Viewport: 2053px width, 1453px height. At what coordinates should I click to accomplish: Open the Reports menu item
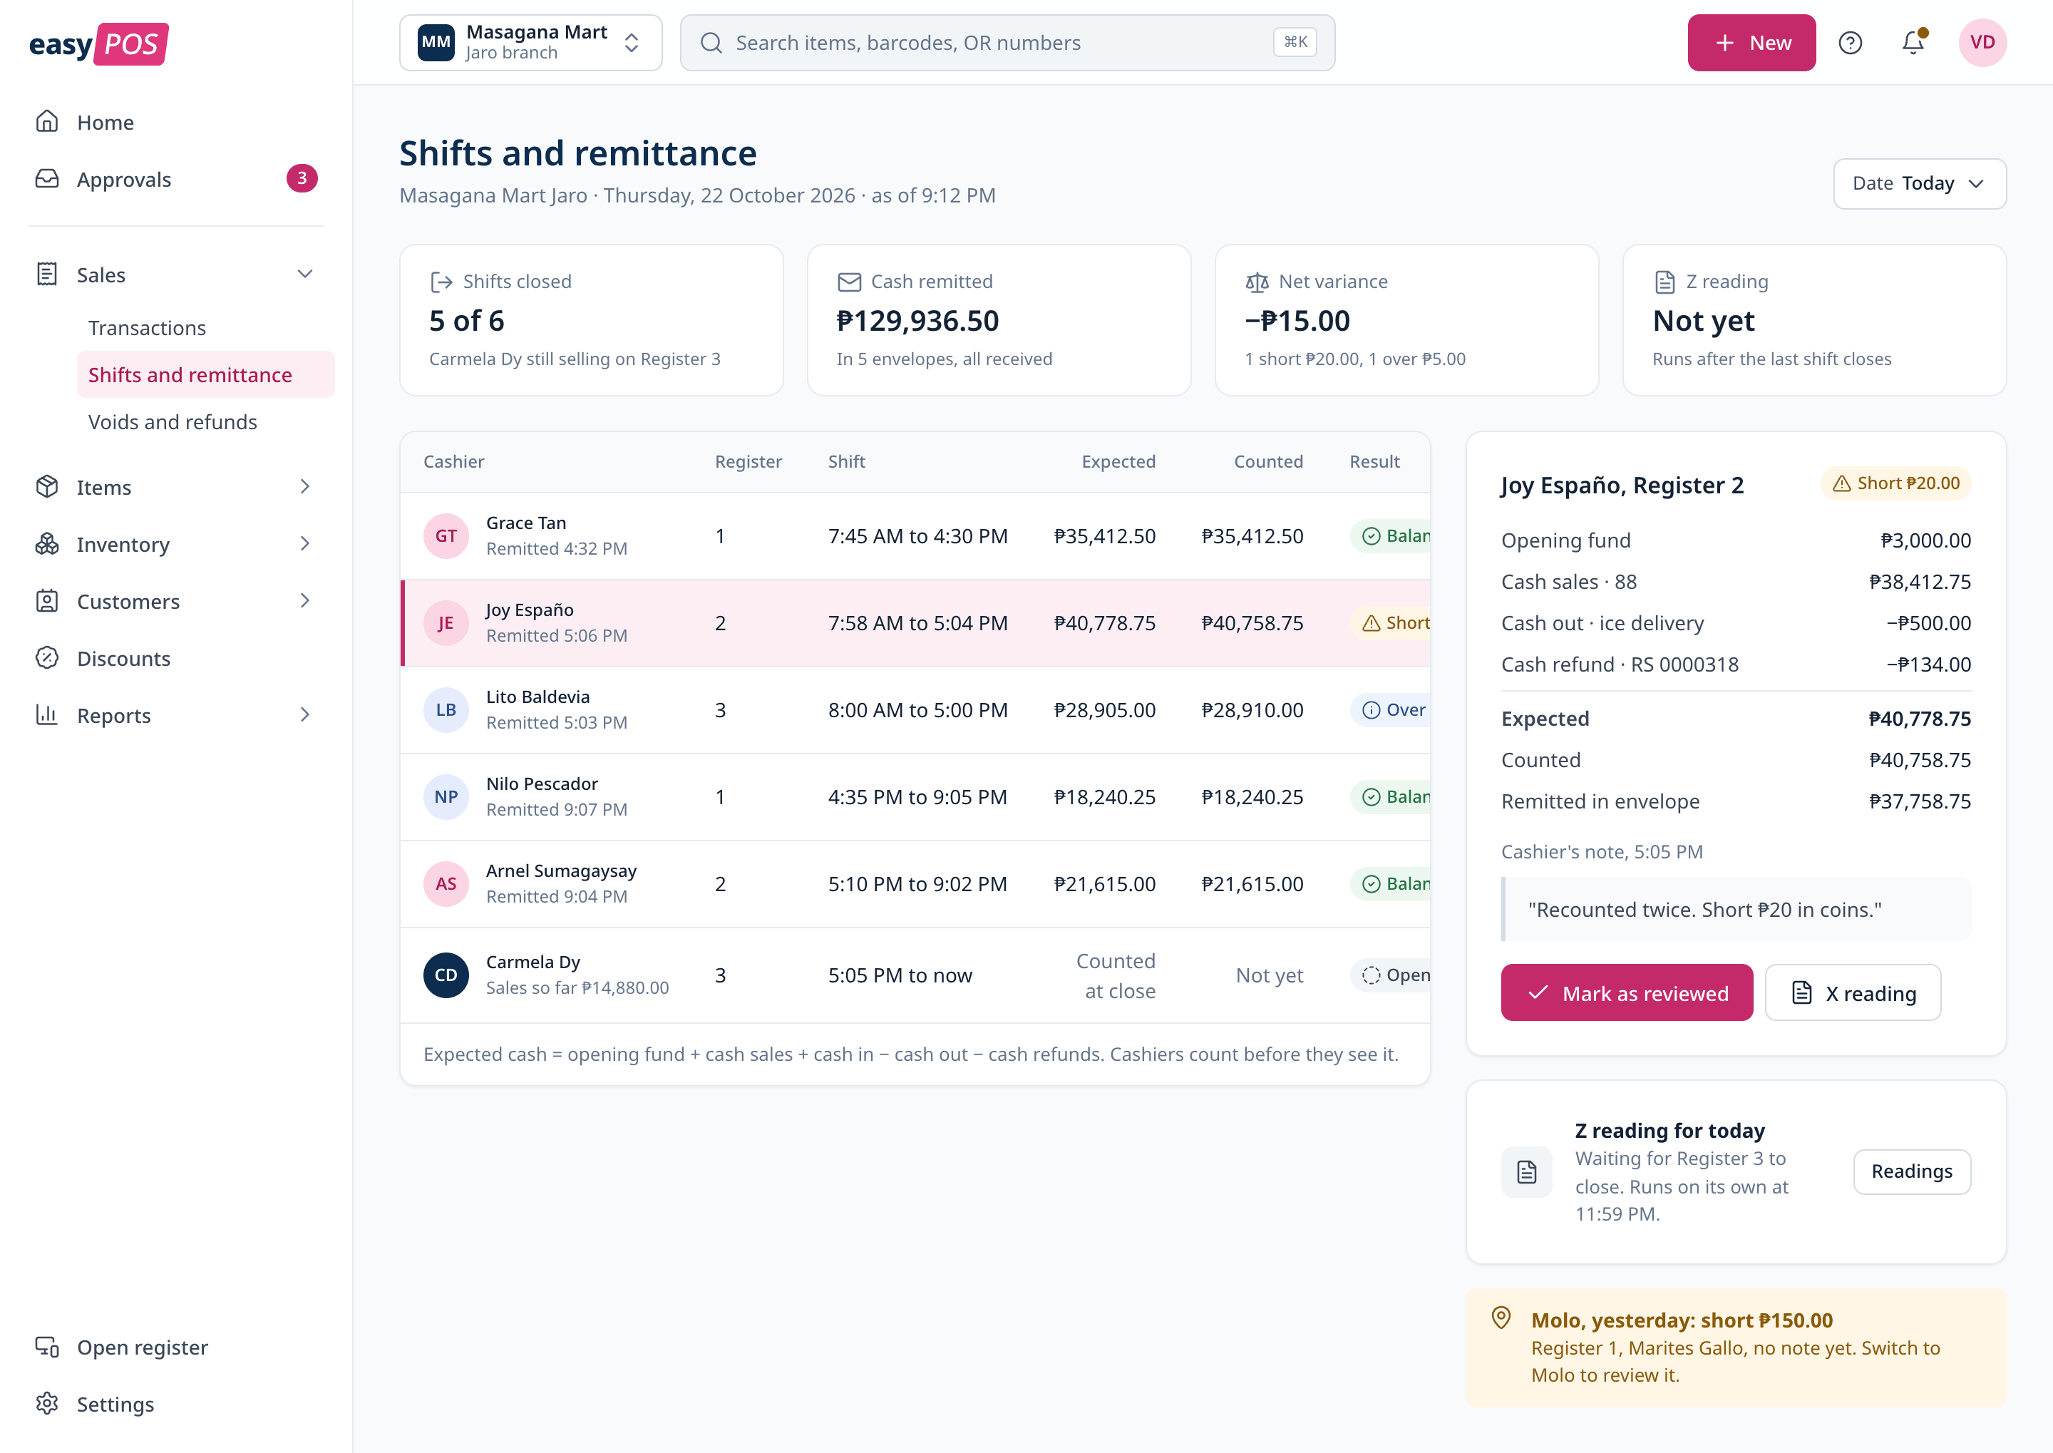point(176,716)
